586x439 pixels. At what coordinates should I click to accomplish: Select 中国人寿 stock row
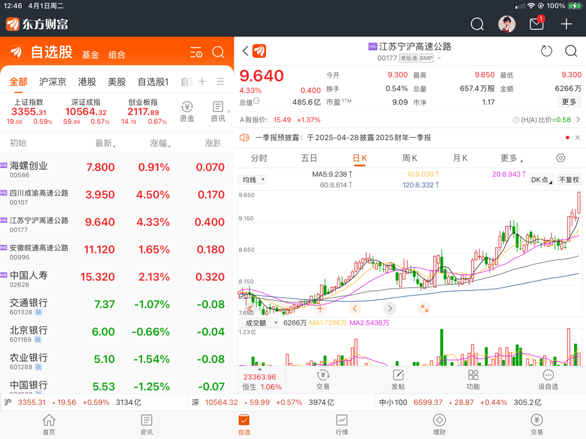(117, 277)
